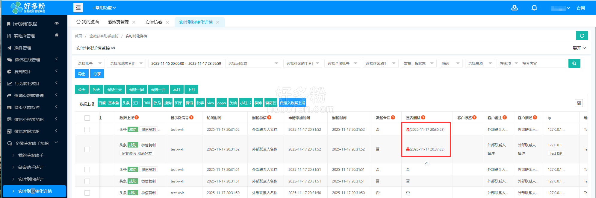Switch to the 落地页管理 tab
This screenshot has width=596, height=198.
[x=118, y=22]
